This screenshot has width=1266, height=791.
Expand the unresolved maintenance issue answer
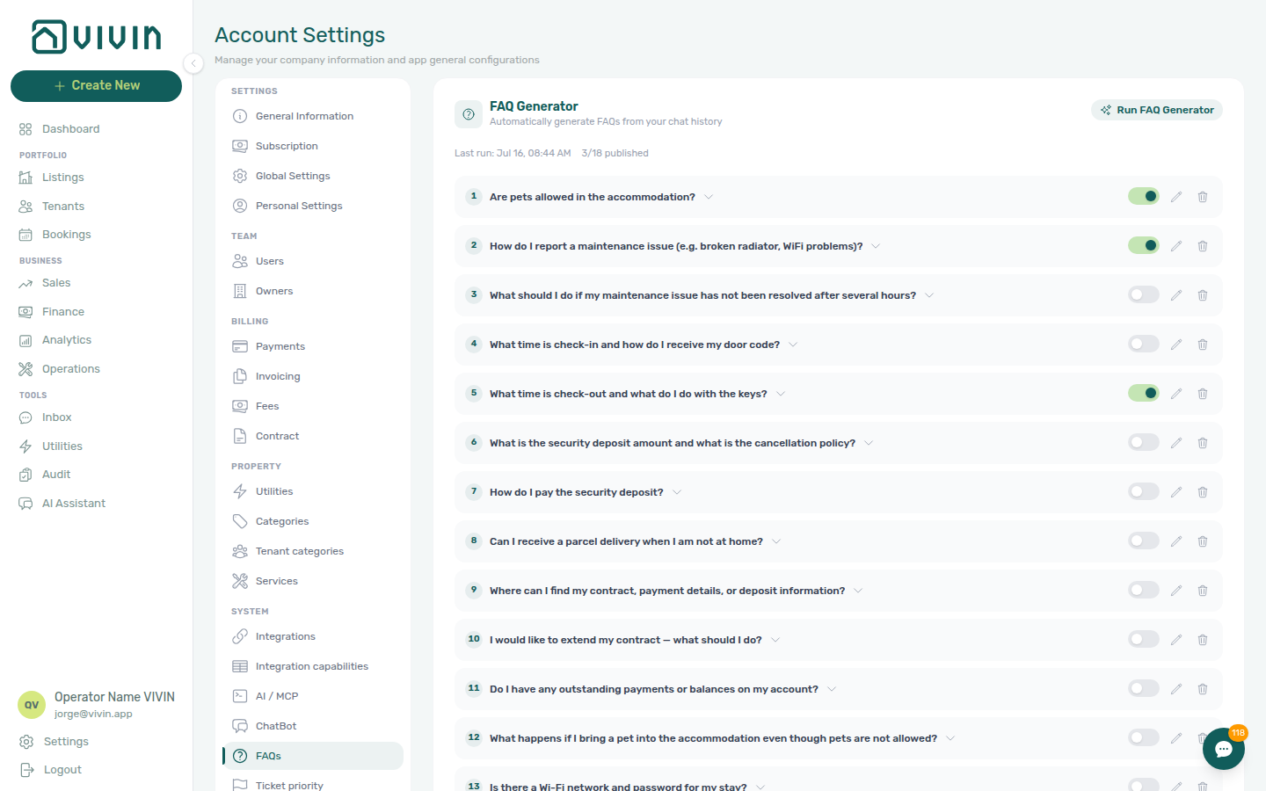click(x=929, y=295)
